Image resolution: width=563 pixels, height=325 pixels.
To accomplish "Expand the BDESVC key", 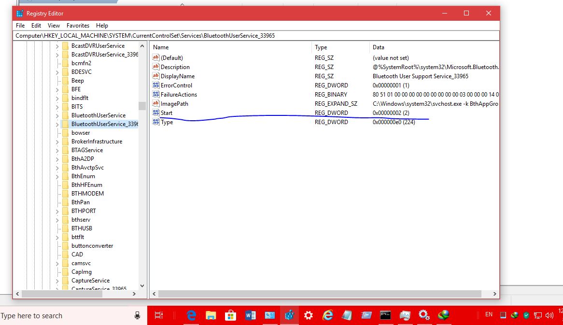I will pyautogui.click(x=57, y=72).
